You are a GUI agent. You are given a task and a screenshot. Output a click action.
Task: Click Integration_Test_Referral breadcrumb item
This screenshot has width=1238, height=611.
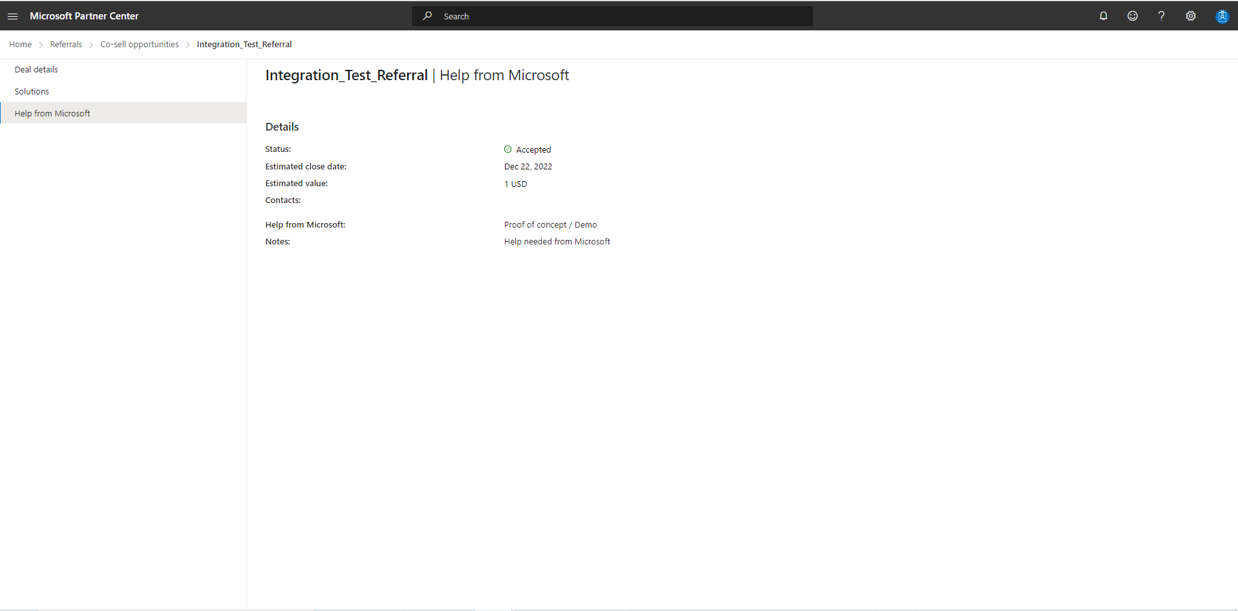click(x=244, y=45)
